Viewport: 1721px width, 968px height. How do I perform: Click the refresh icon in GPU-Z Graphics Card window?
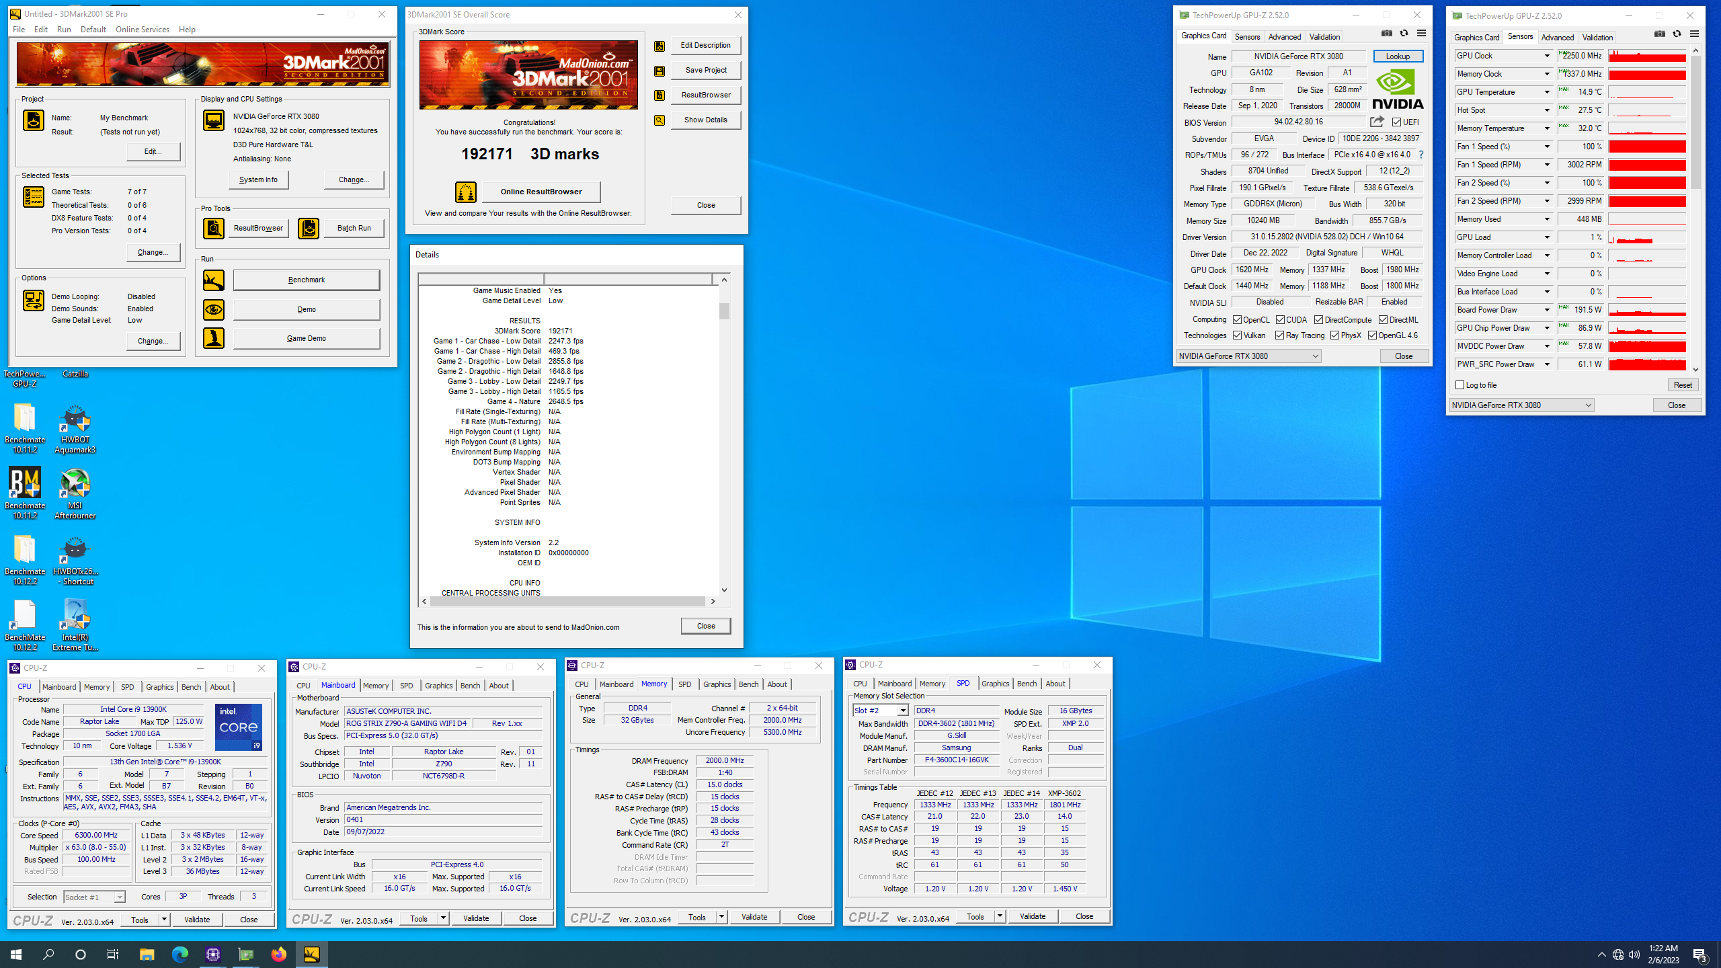(x=1404, y=33)
